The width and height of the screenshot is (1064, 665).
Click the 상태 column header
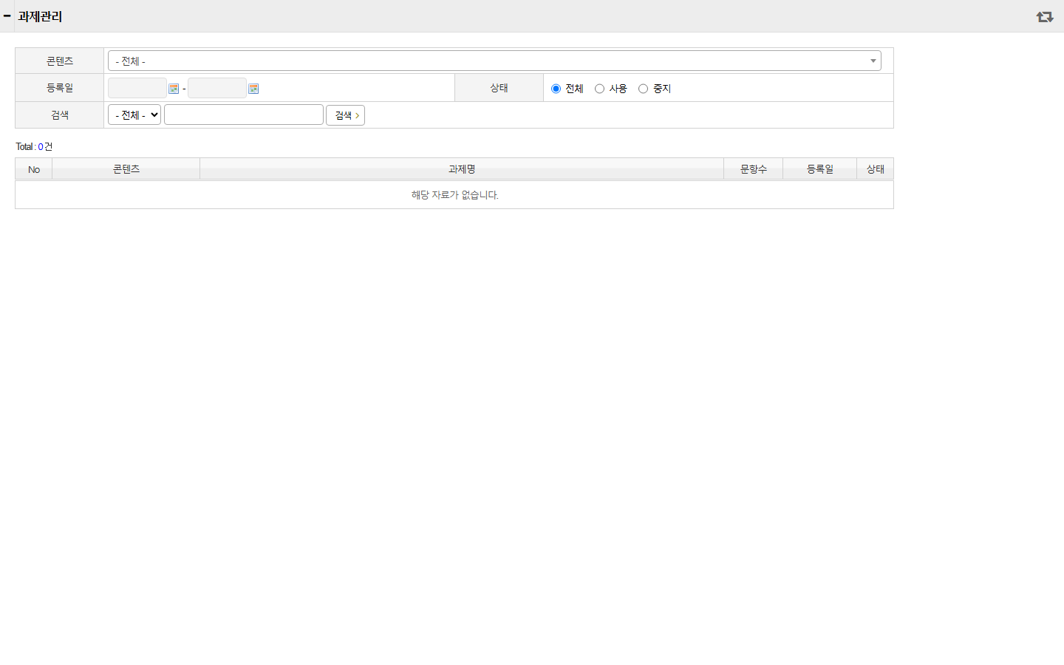pyautogui.click(x=876, y=169)
